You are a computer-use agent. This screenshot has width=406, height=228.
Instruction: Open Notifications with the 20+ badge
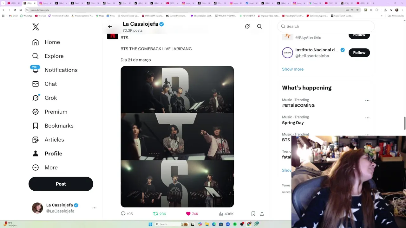55,70
